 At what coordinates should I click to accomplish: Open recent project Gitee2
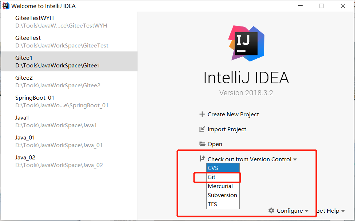[x=69, y=82]
